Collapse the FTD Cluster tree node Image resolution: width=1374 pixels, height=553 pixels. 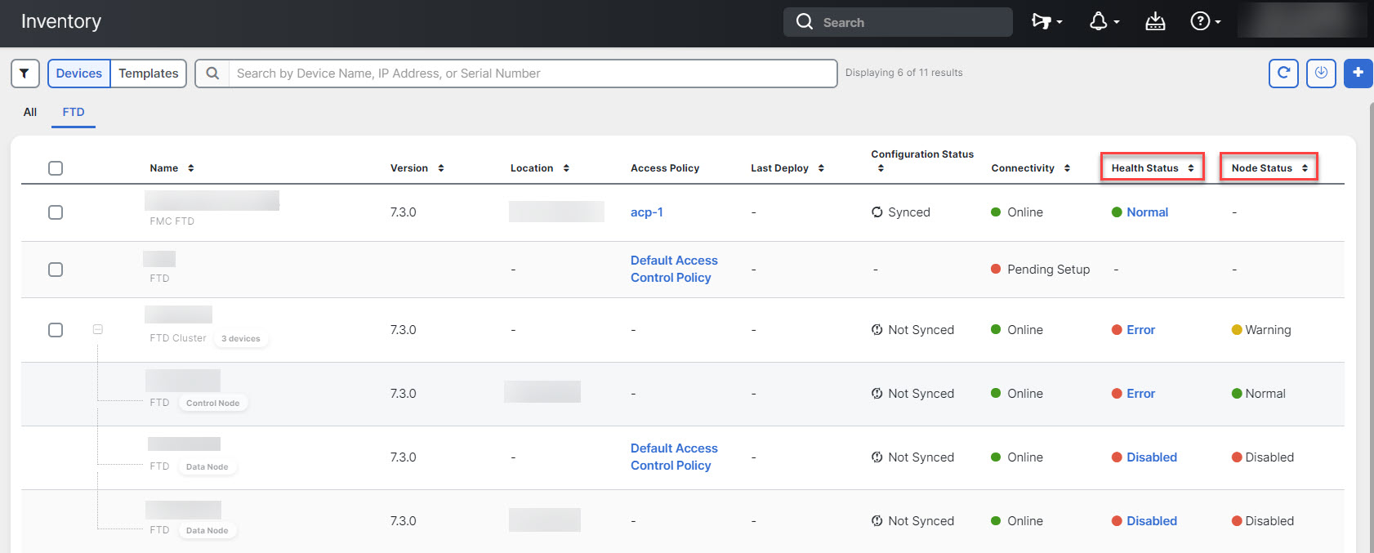pos(98,329)
